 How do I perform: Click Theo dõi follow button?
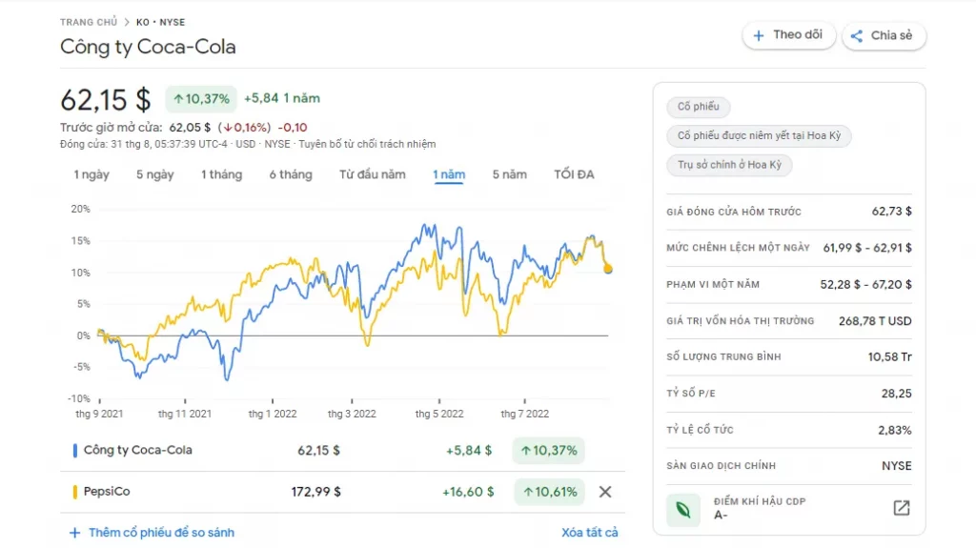788,35
